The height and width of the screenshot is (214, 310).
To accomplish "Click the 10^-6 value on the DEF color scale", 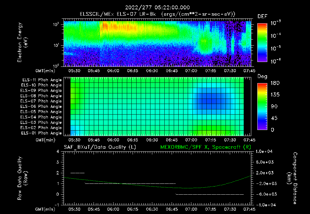I will tap(275, 61).
